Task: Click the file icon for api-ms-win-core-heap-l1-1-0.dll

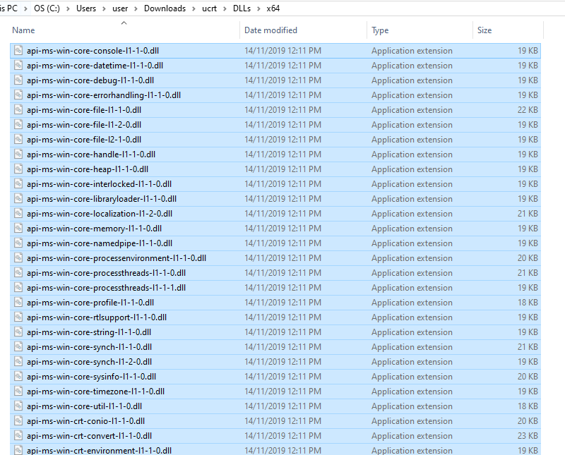Action: (18, 169)
